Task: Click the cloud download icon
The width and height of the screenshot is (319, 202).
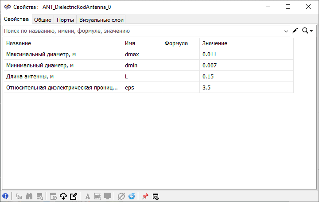Action: [63, 196]
